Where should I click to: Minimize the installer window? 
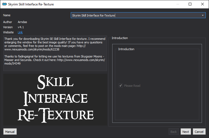tap(178, 4)
